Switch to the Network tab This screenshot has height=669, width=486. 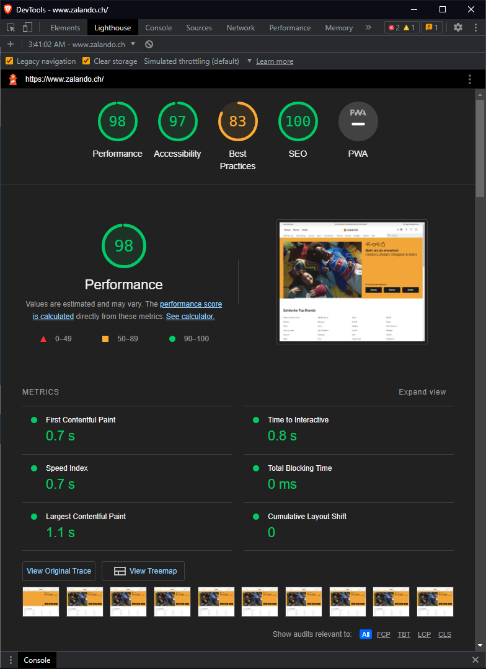241,28
